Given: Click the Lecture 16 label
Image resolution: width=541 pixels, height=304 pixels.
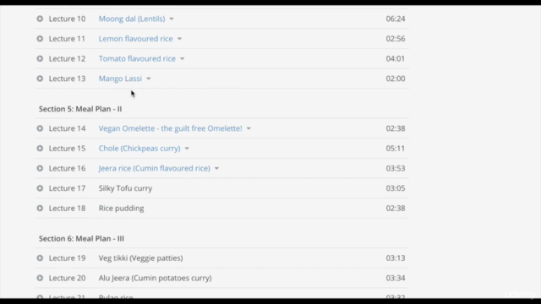Looking at the screenshot, I should [67, 168].
